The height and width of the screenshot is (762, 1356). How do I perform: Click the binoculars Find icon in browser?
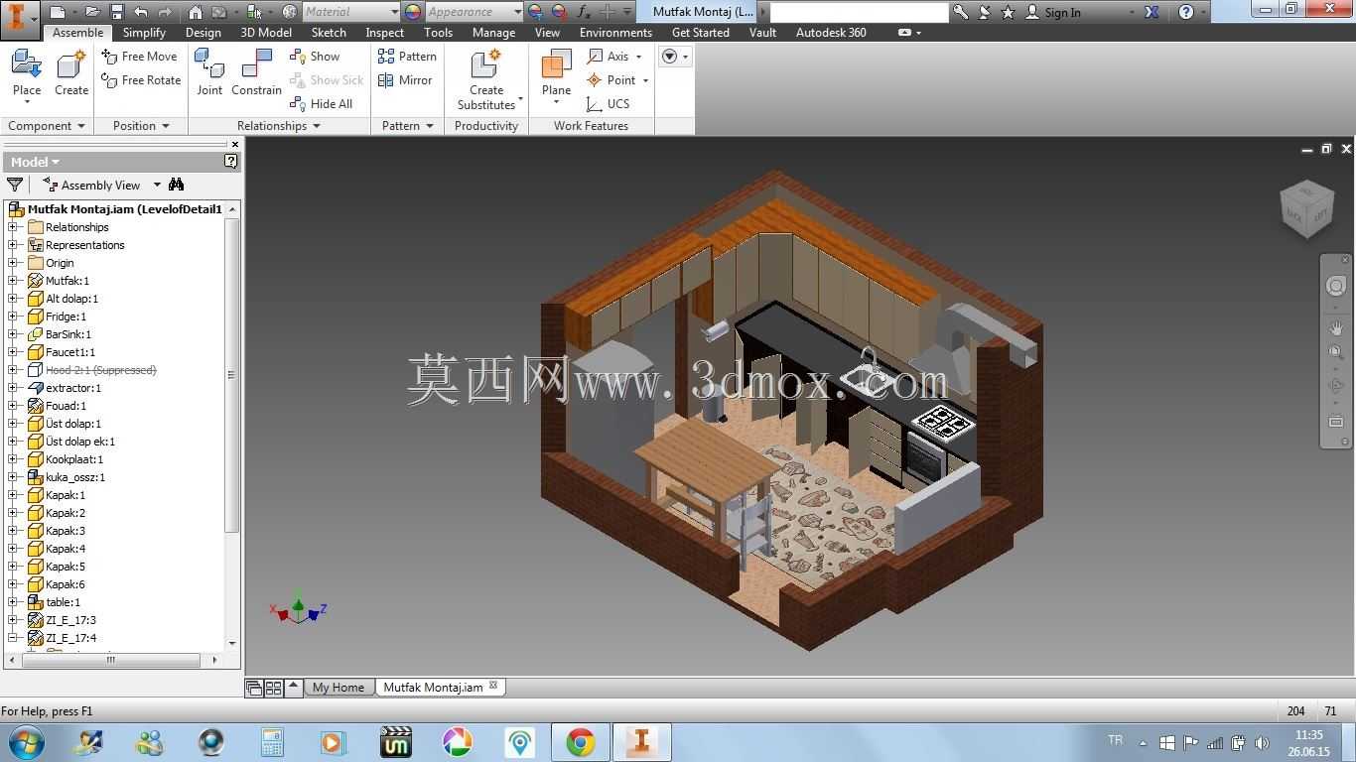click(x=177, y=185)
